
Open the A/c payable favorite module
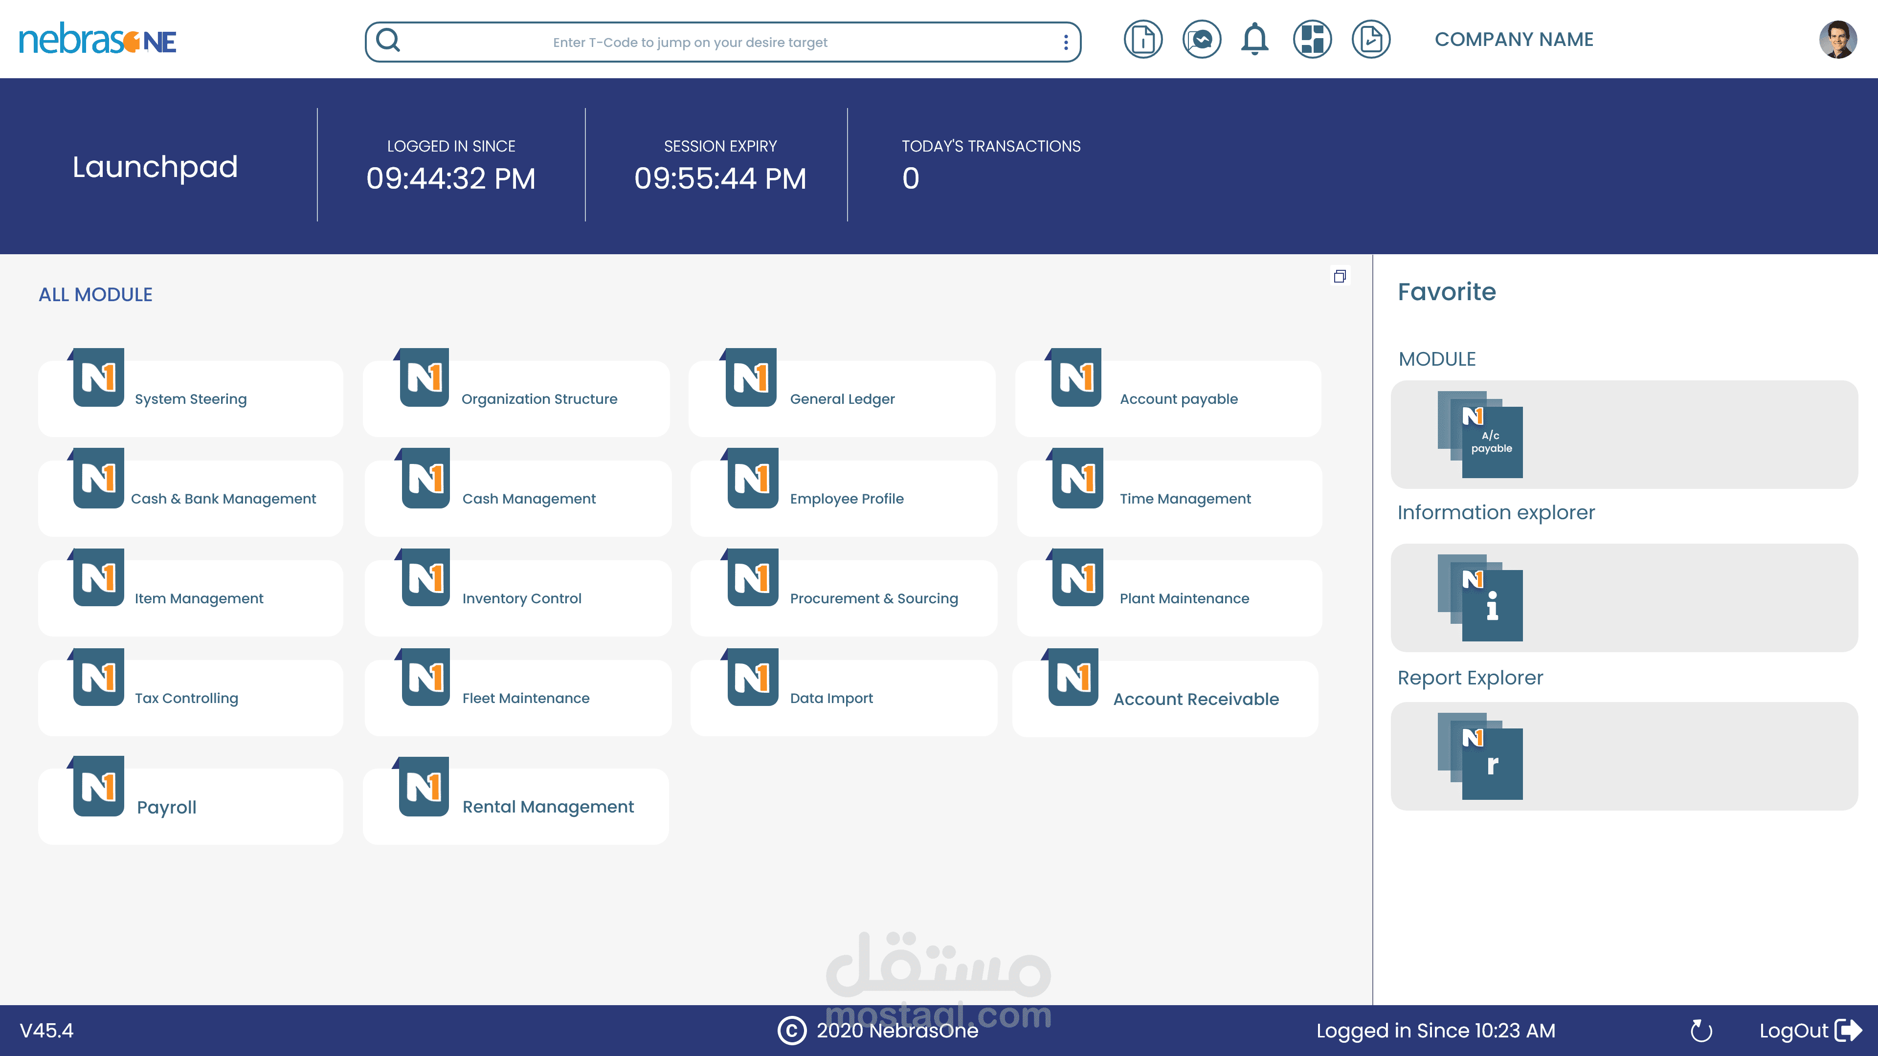[x=1480, y=435]
